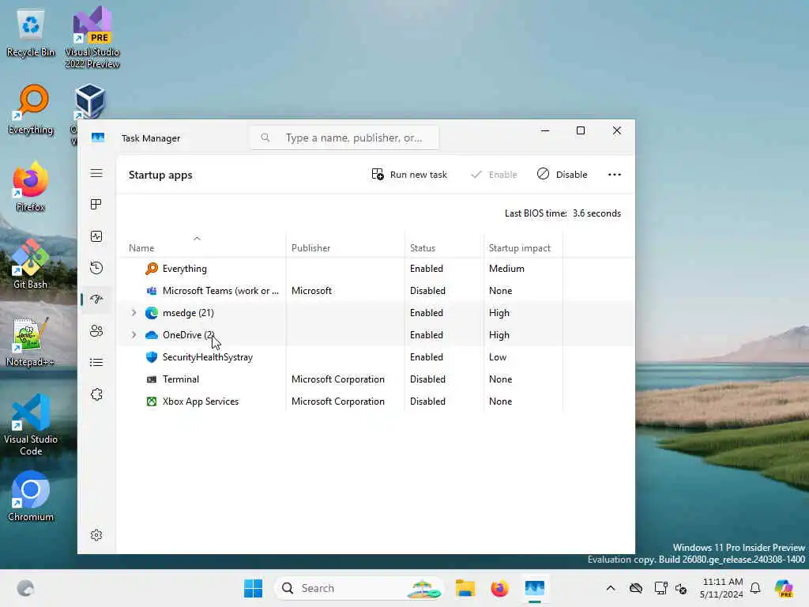
Task: Open the Users page in sidebar
Action: click(96, 331)
